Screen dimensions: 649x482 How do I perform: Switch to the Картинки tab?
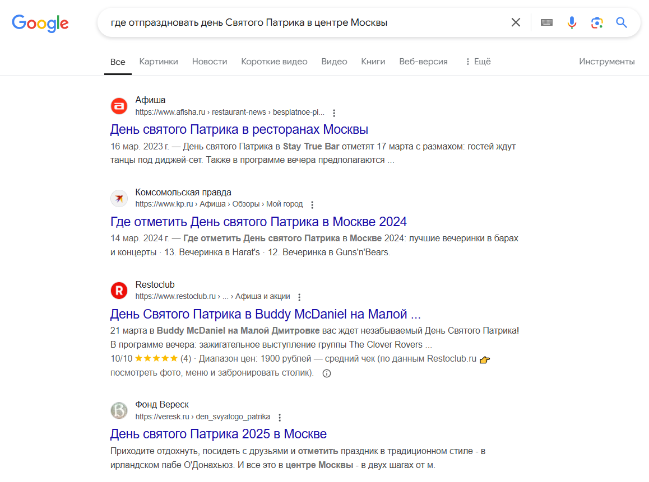point(159,62)
